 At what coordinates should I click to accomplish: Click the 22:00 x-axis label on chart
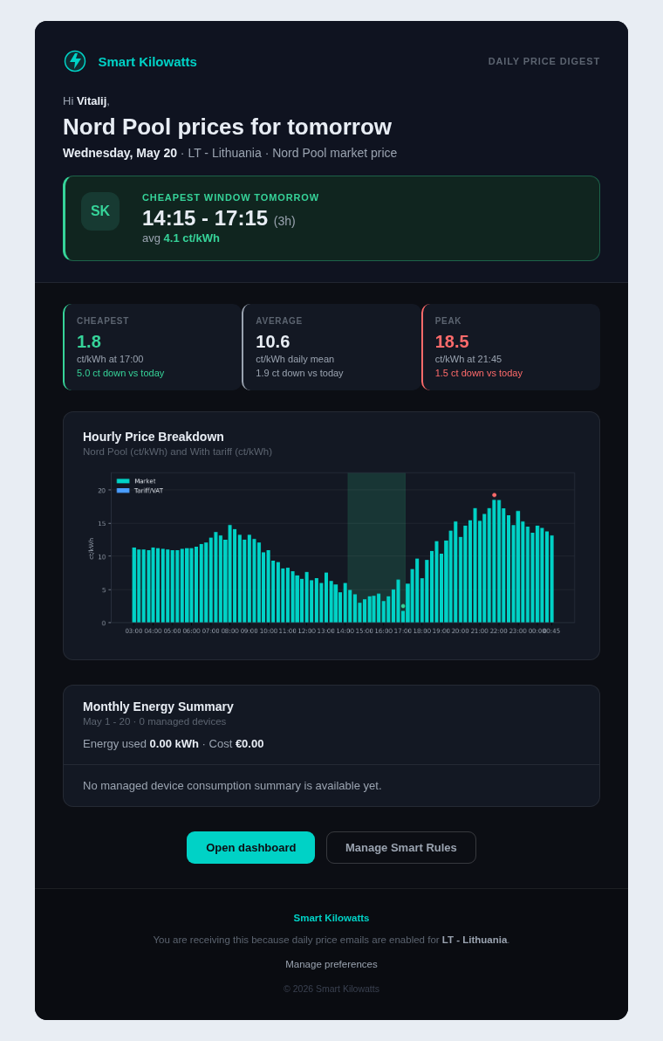(x=499, y=631)
